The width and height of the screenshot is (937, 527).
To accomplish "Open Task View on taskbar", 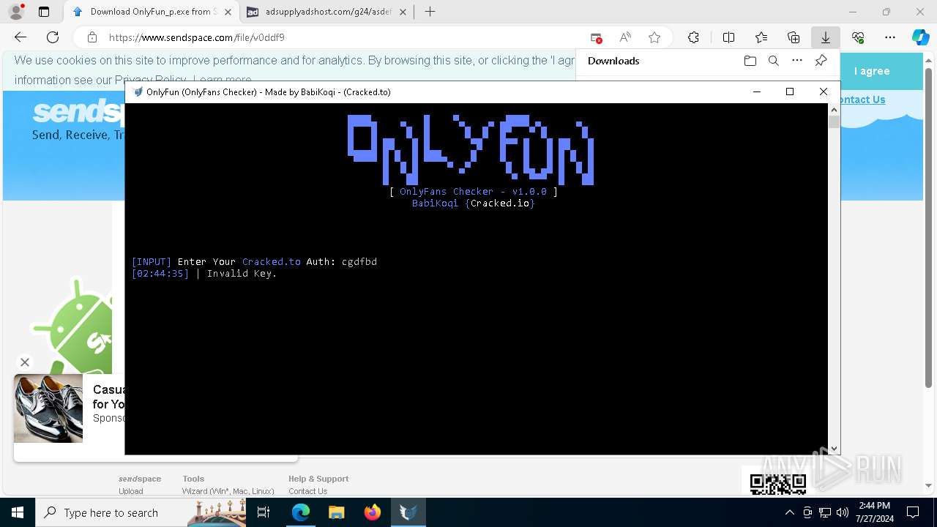I will (264, 512).
